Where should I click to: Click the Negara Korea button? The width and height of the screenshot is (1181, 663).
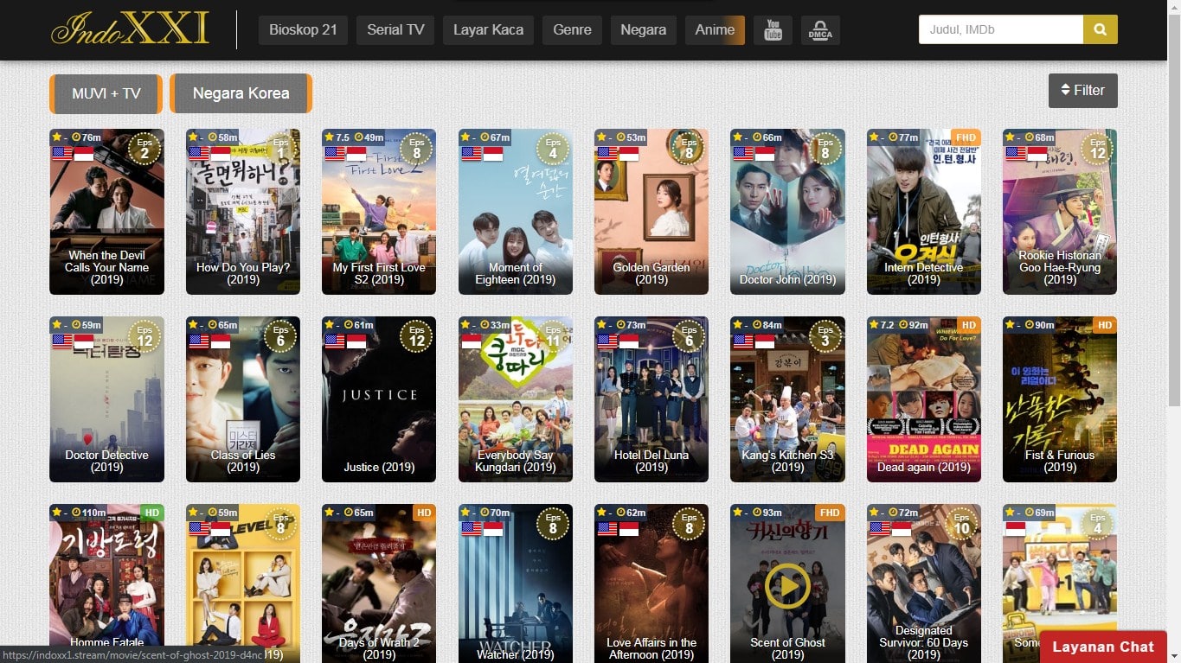click(241, 92)
